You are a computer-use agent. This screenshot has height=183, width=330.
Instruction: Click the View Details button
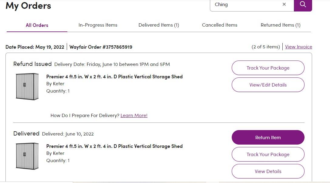coord(268,171)
